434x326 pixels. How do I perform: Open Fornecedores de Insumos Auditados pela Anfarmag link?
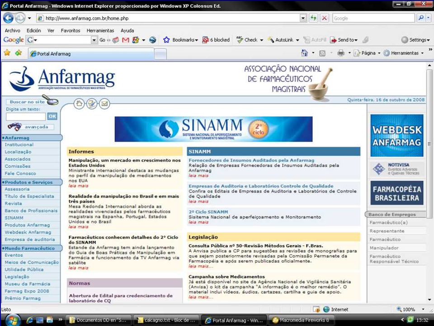click(x=251, y=160)
